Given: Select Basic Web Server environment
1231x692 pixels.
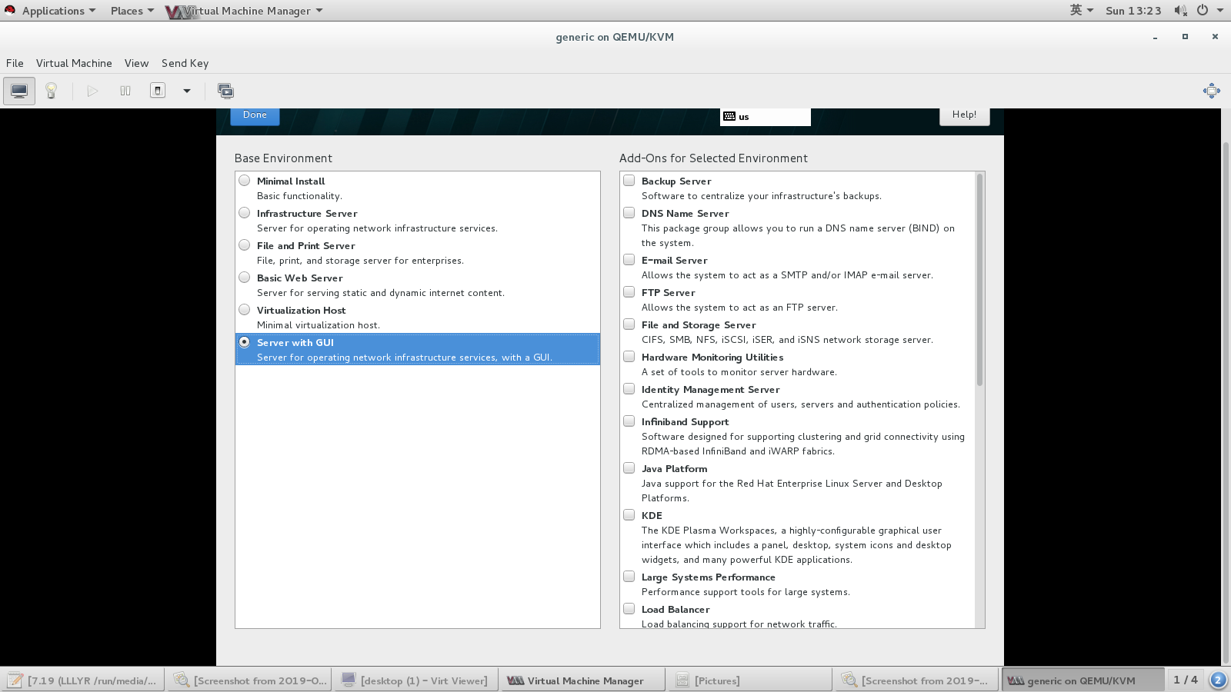Looking at the screenshot, I should point(244,278).
